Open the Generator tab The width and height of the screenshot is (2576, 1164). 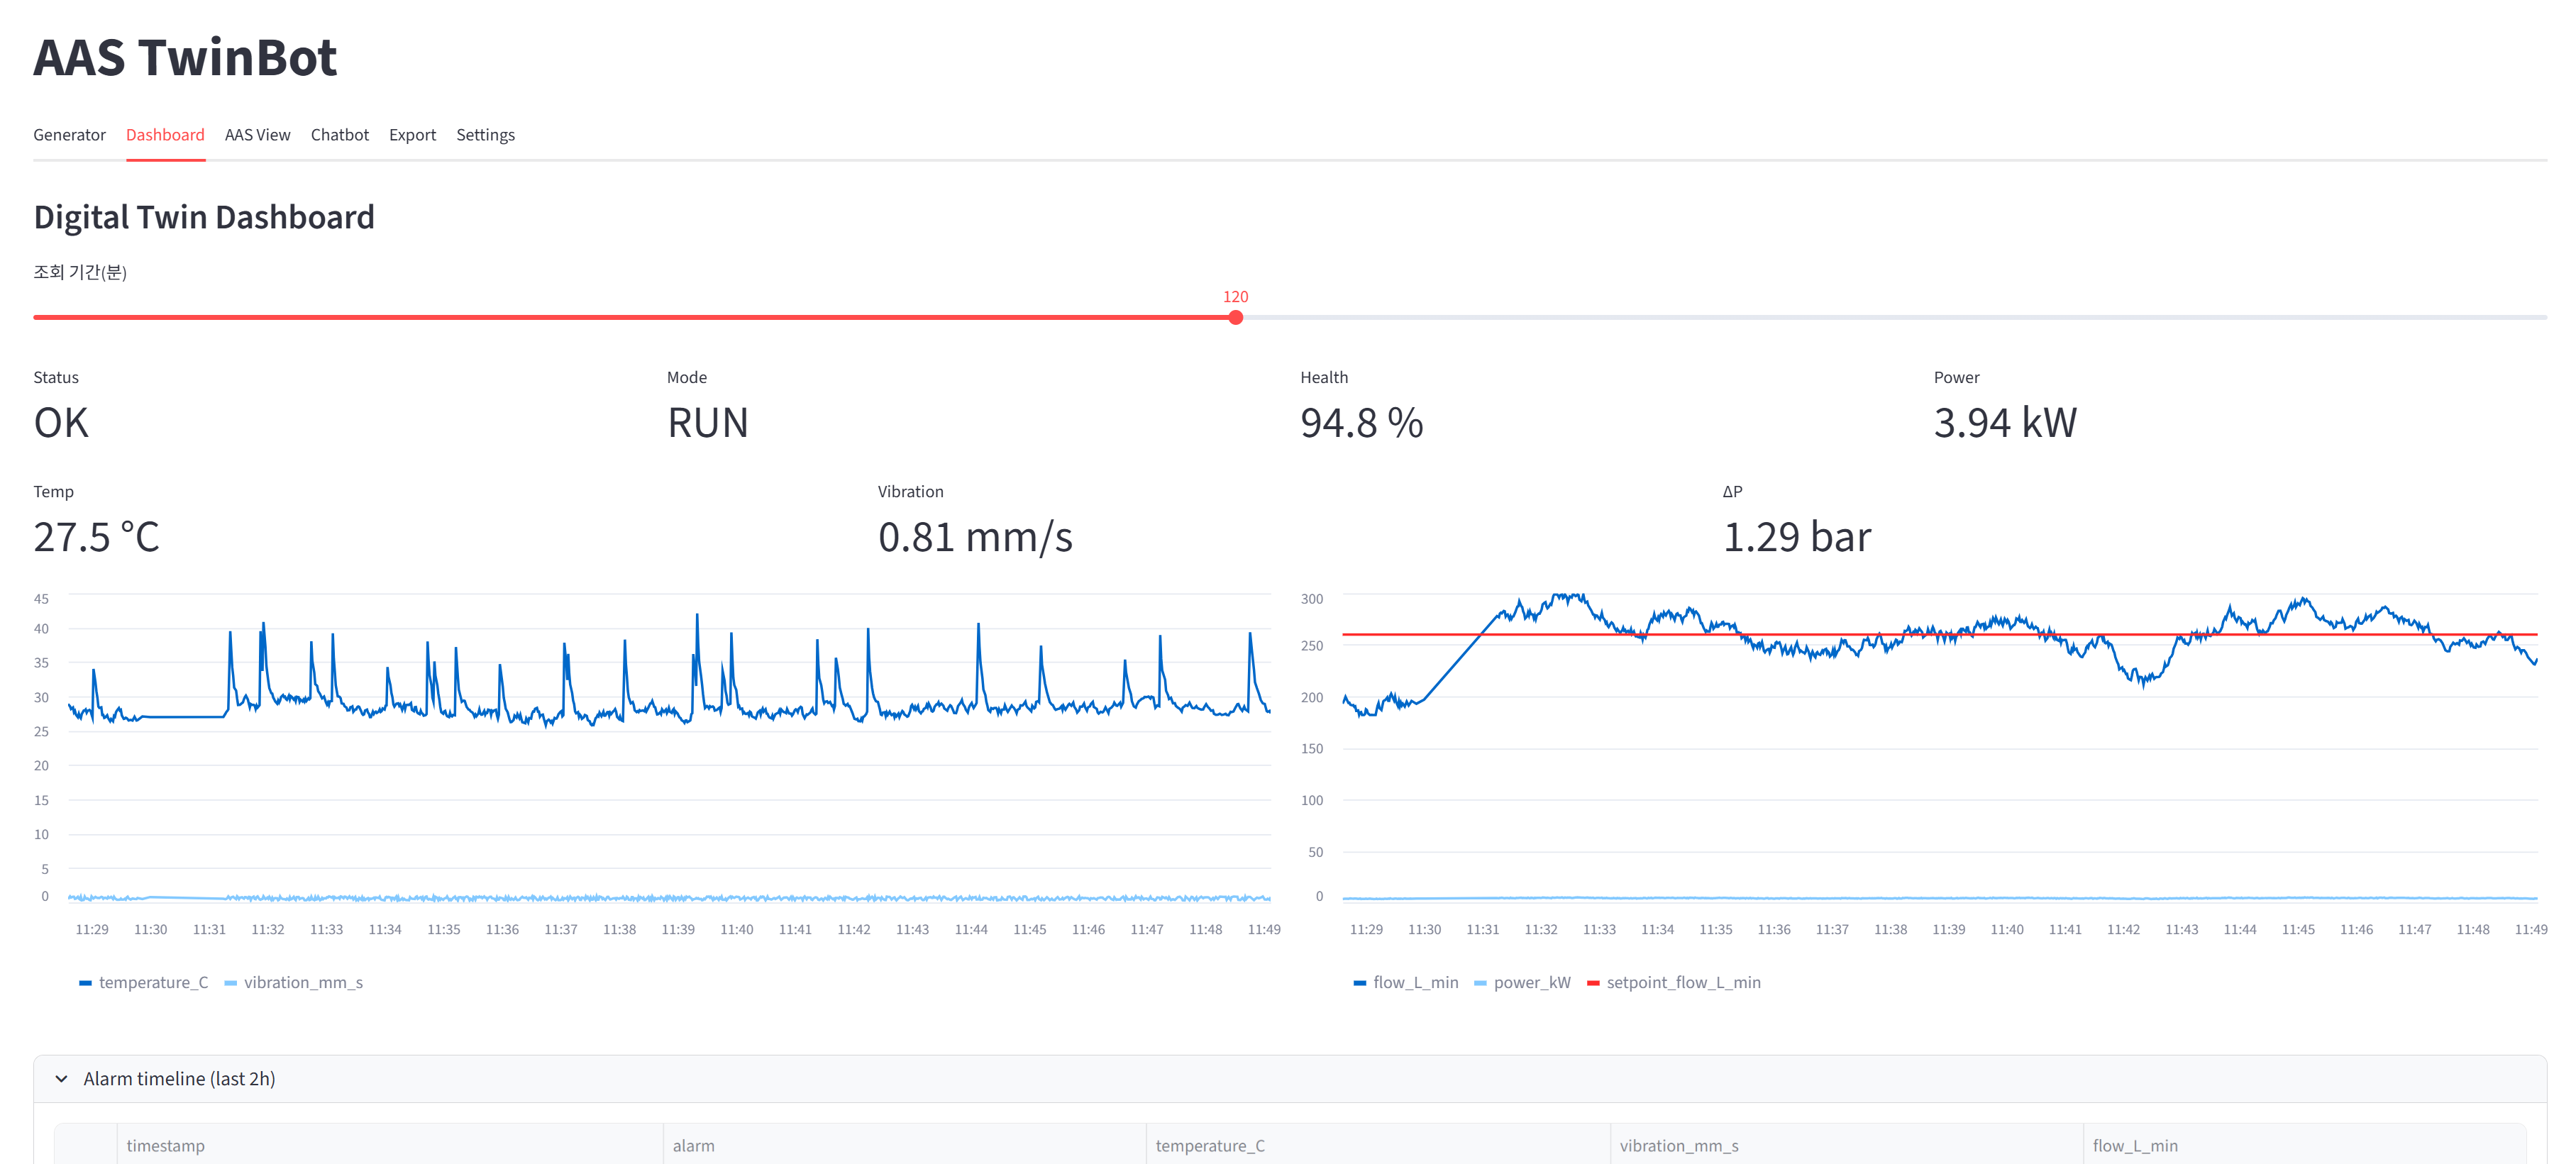[x=69, y=135]
